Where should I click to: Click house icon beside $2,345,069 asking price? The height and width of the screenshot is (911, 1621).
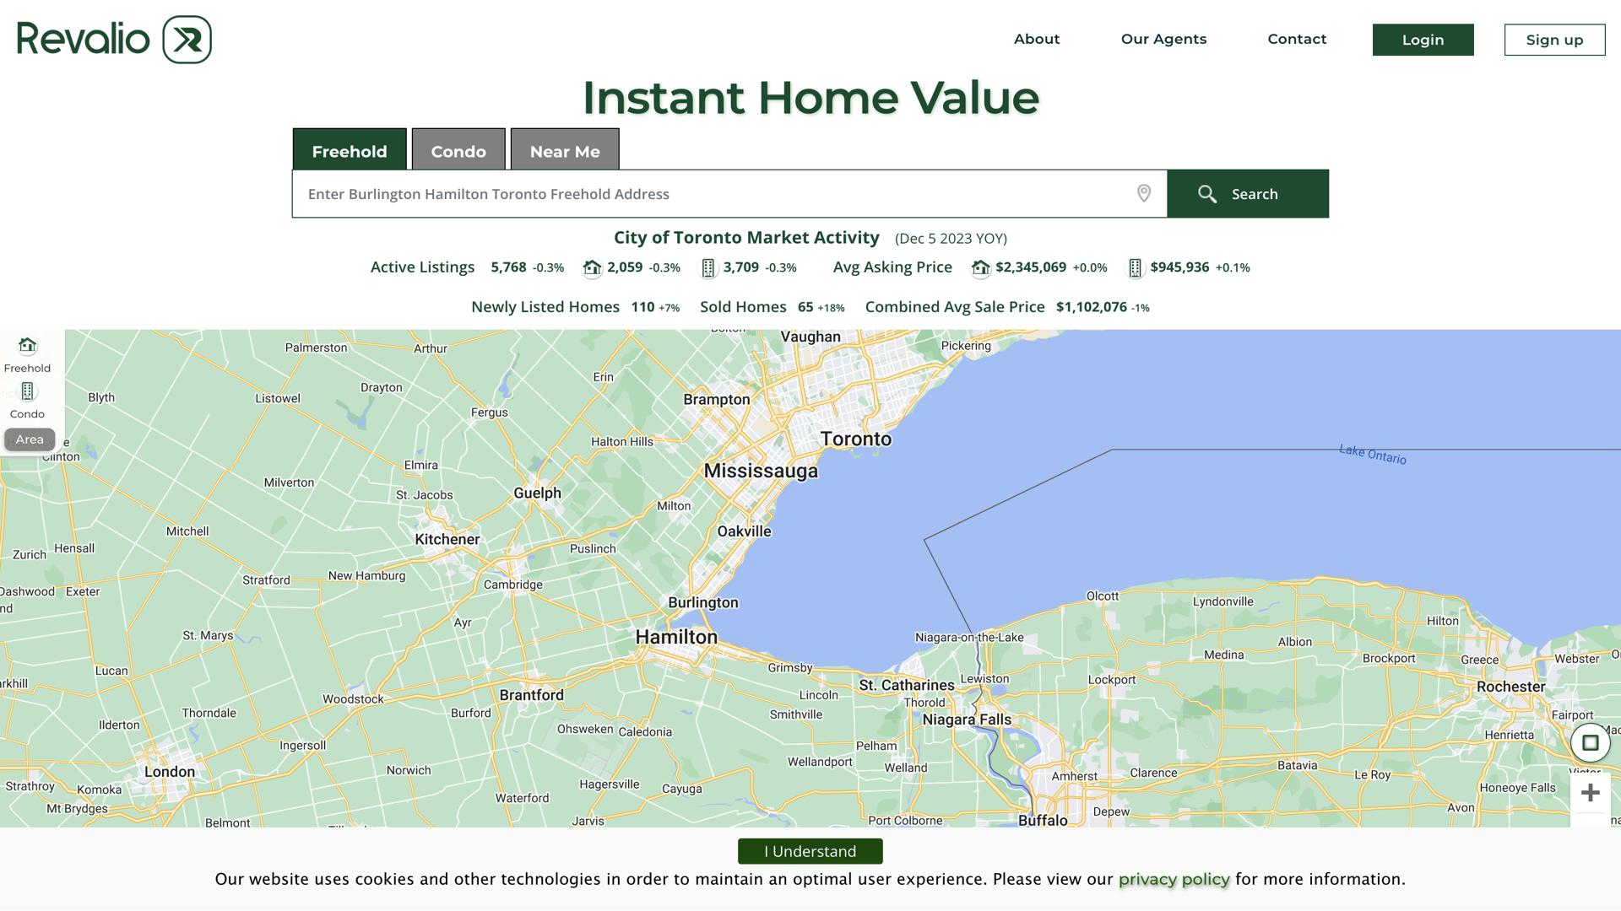[x=980, y=268]
